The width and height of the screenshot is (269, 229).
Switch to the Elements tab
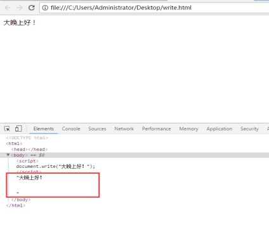coord(44,128)
